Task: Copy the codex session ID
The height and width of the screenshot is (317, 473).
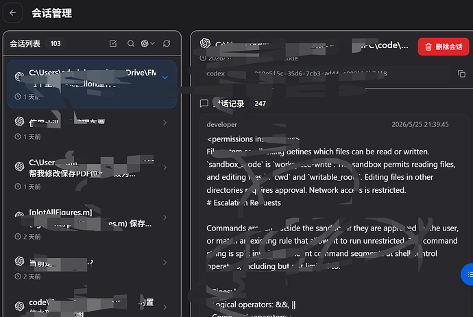Action: 461,73
